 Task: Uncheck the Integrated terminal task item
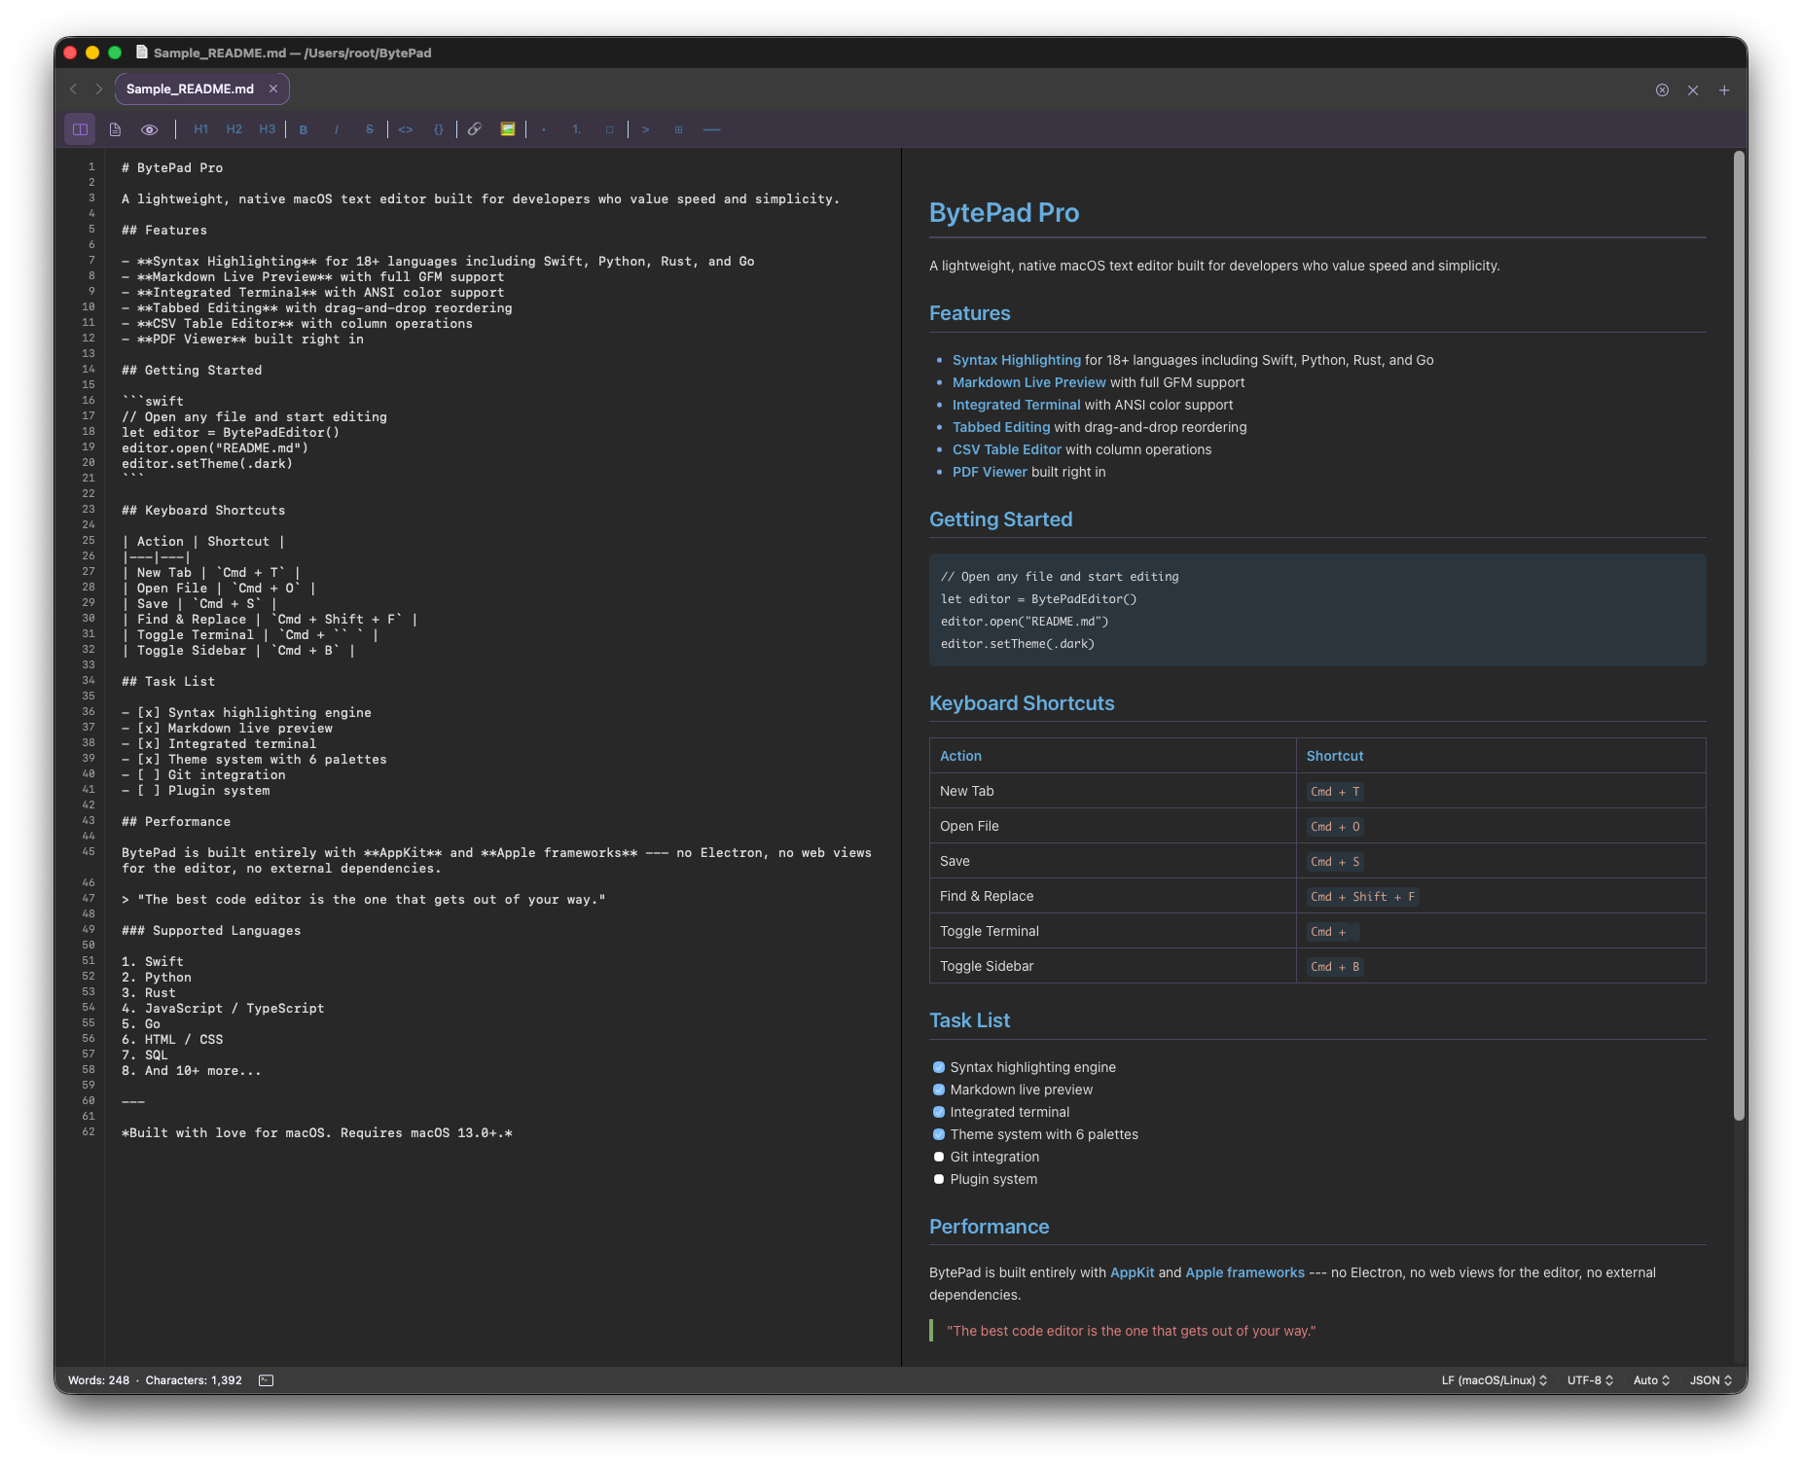939,1111
